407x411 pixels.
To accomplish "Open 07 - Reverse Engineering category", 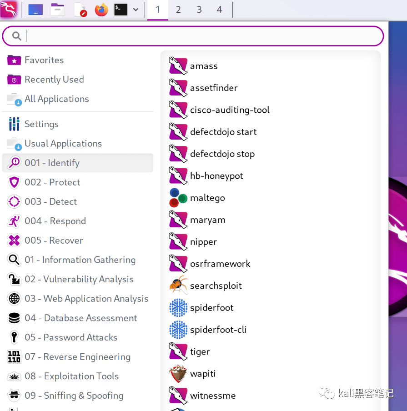I will tap(78, 357).
